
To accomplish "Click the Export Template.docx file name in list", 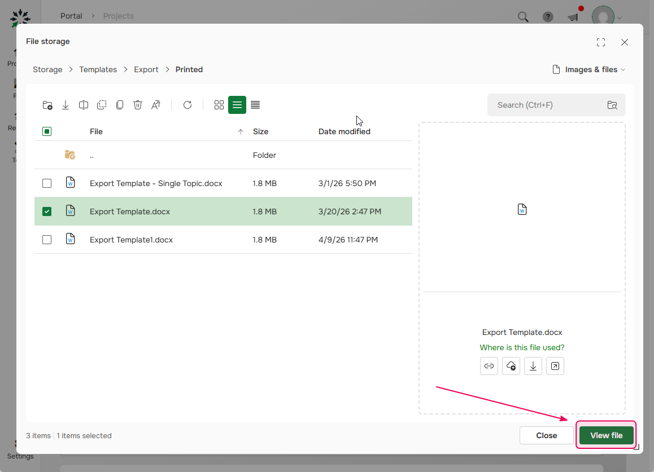I will pos(130,211).
